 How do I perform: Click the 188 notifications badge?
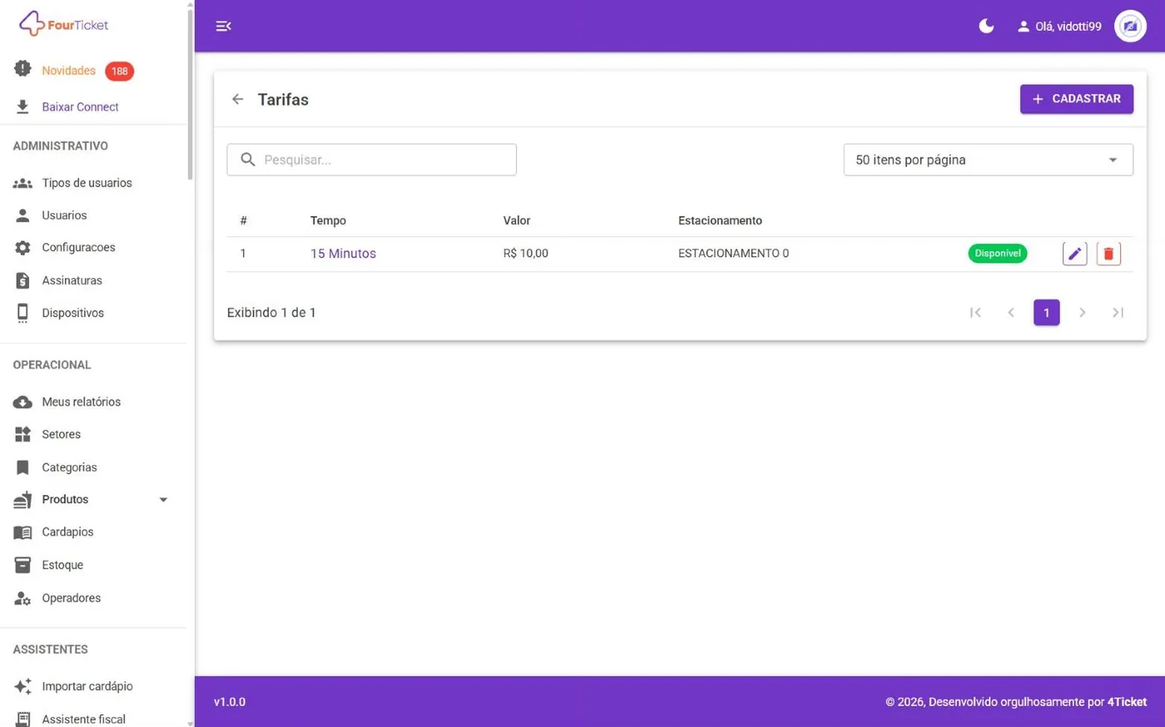(x=120, y=72)
